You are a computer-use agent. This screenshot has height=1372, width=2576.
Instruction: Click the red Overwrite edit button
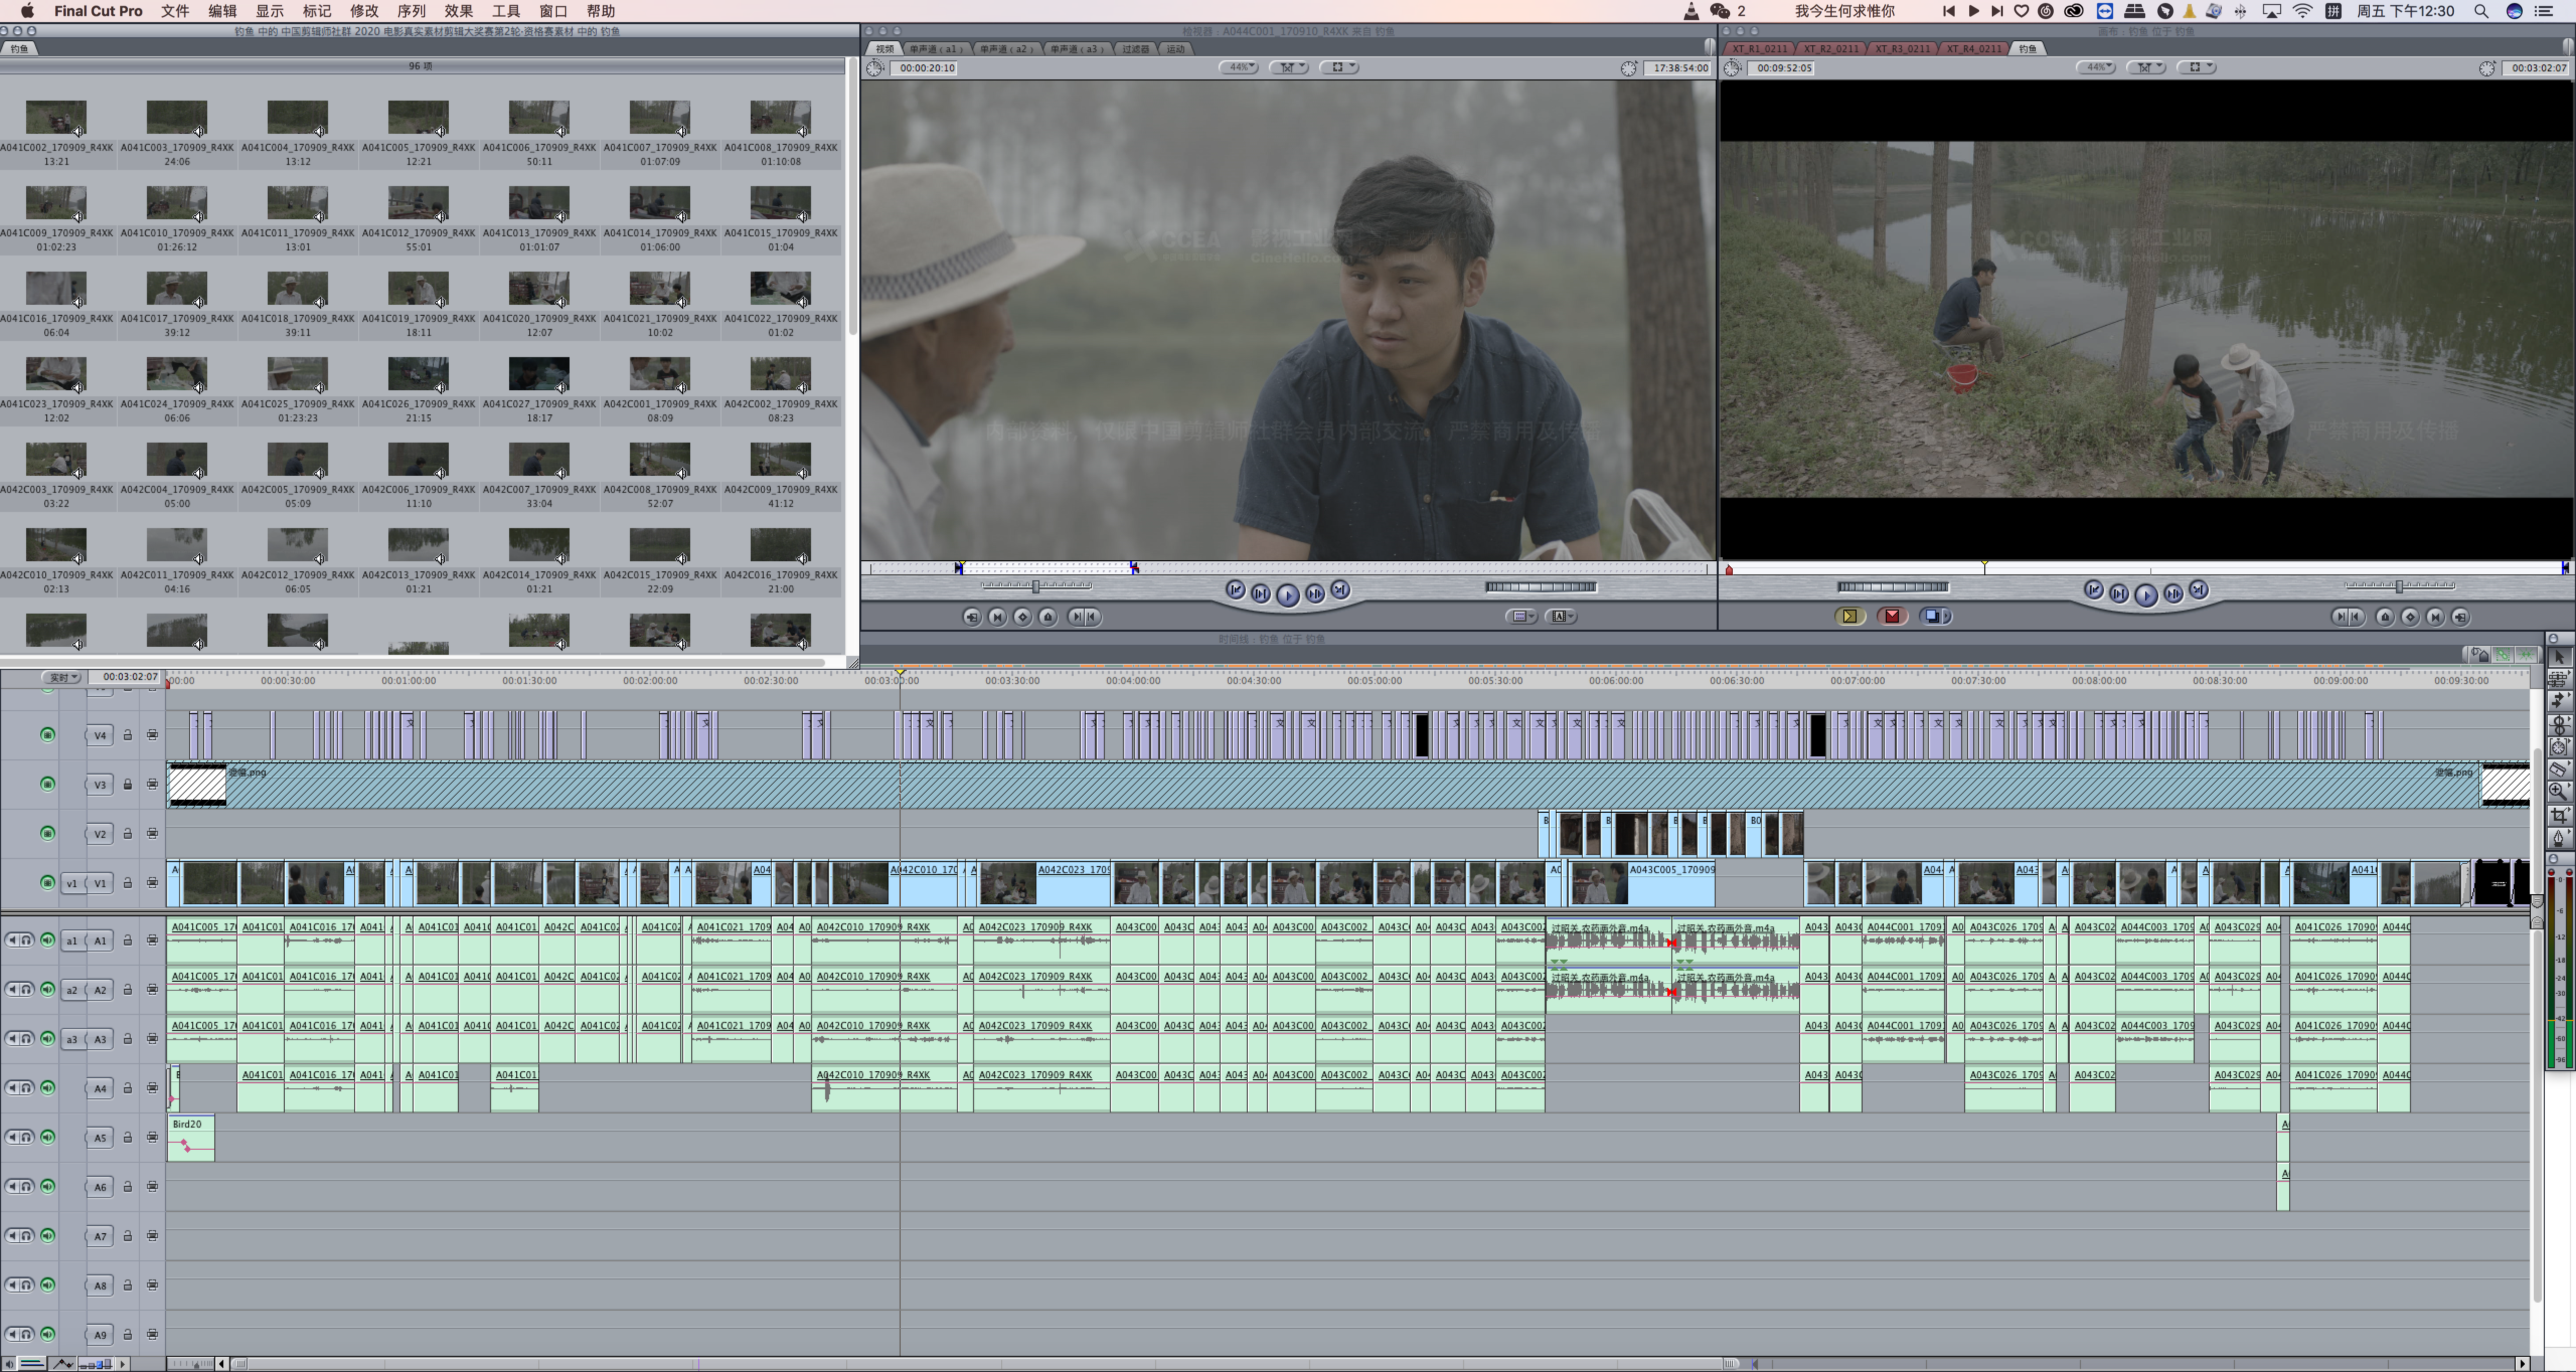[1891, 617]
